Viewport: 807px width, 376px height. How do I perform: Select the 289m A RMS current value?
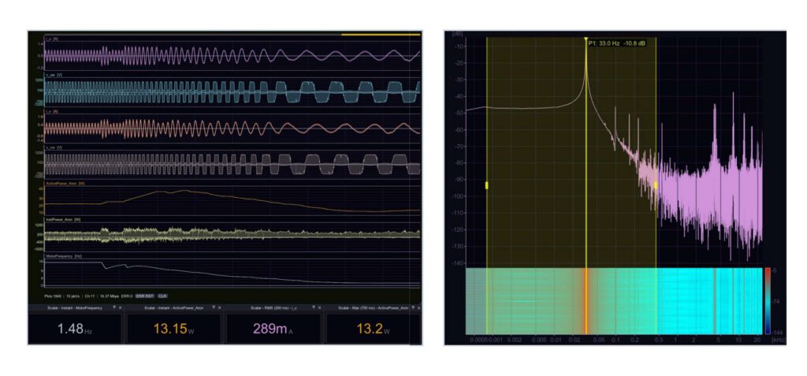click(x=273, y=329)
